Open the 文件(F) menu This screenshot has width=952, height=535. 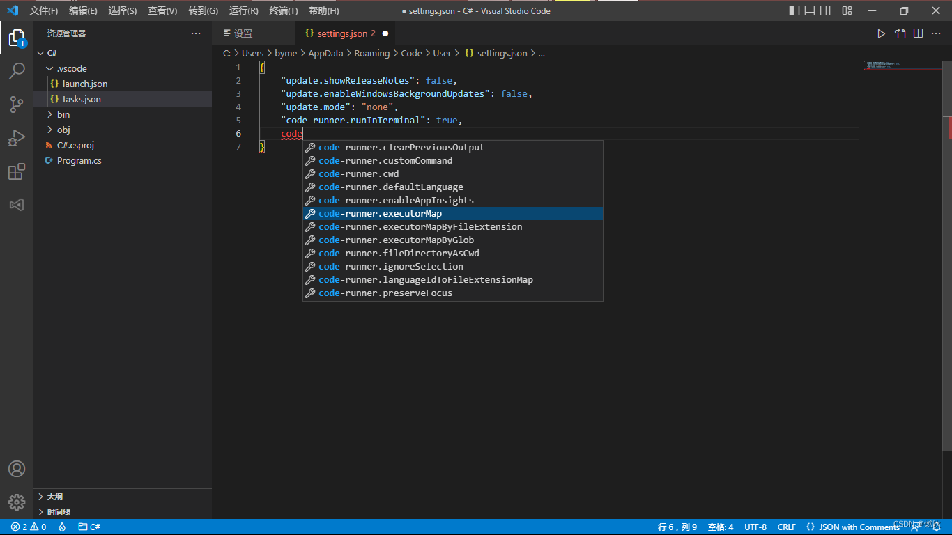(x=44, y=11)
